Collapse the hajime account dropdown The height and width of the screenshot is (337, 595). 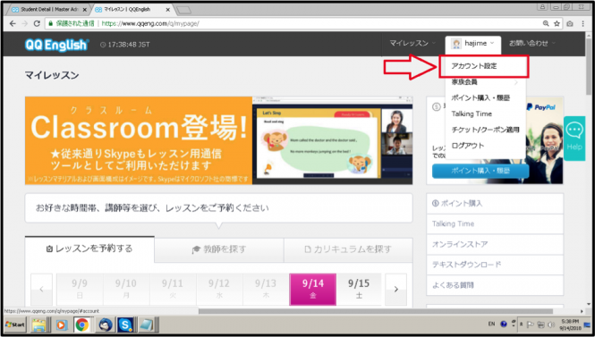(473, 44)
